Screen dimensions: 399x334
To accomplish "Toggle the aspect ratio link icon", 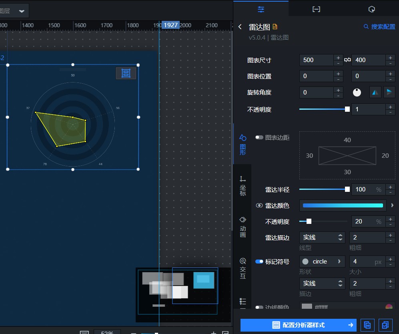I will tap(347, 60).
